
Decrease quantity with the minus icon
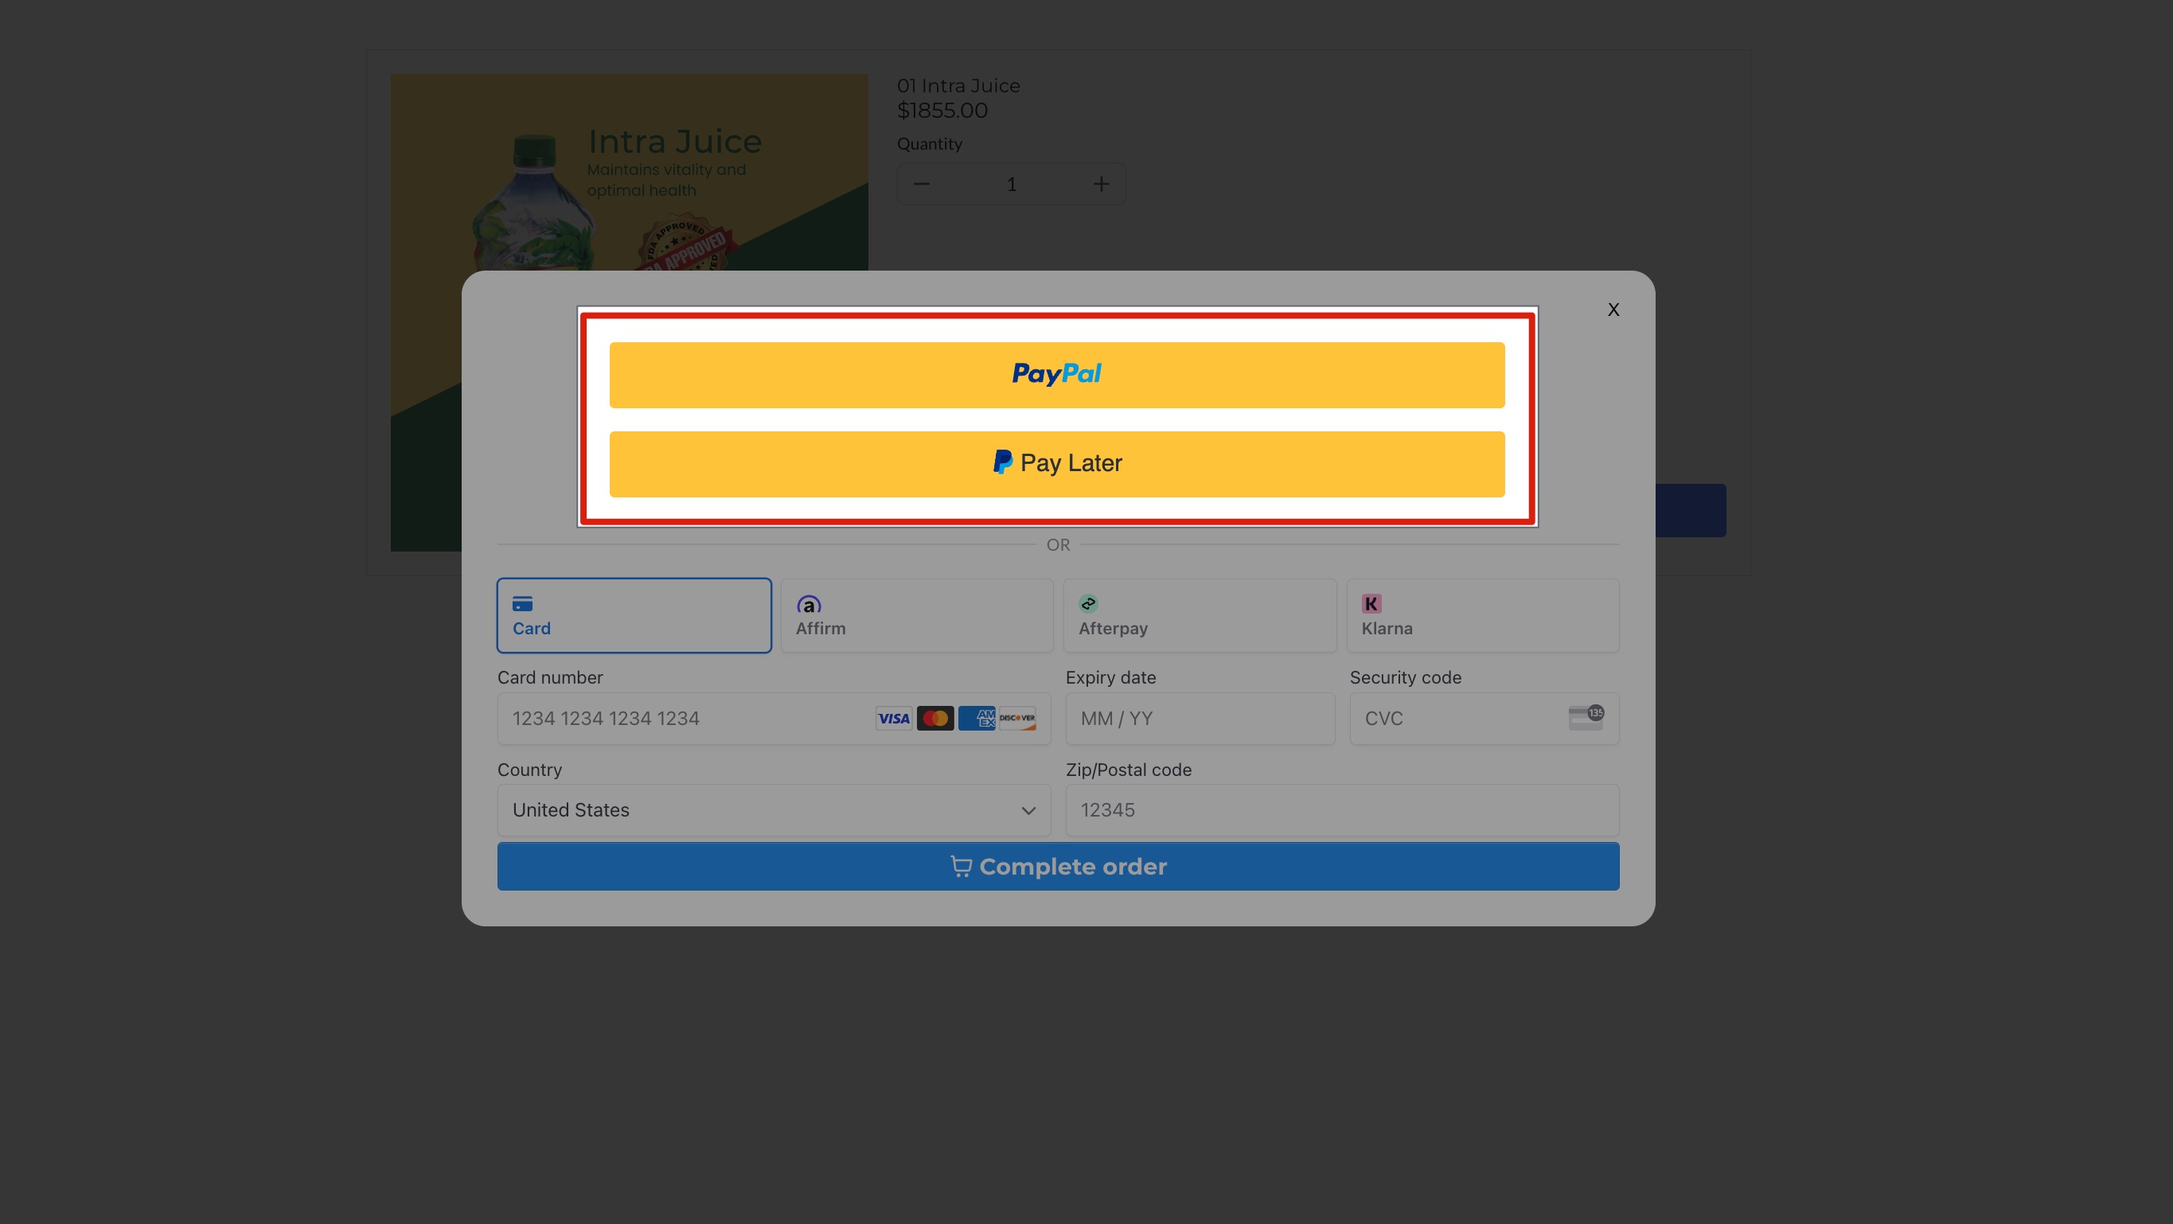[x=921, y=184]
